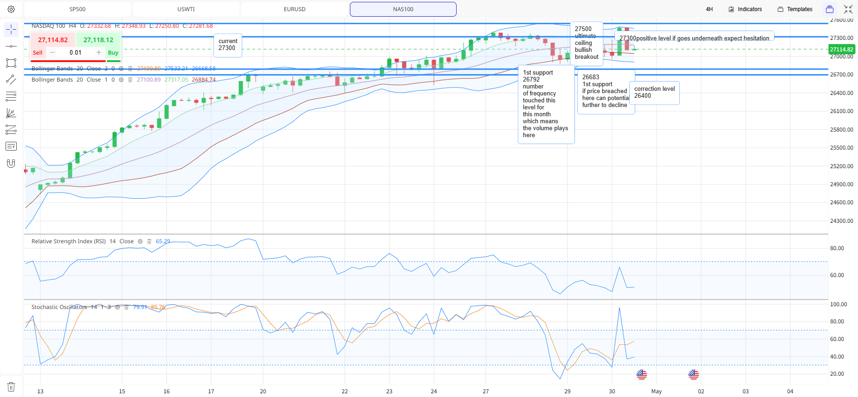Click Bollinger upper band value 27317.05
Screen dimensions: 858x397
176,80
